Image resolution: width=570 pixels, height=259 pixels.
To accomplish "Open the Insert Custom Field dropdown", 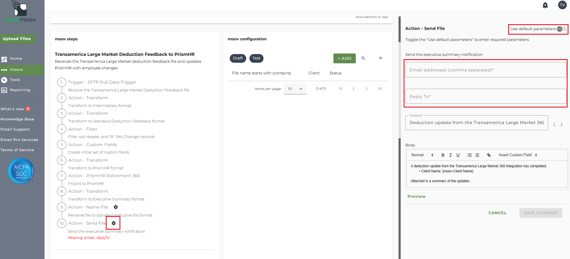I will [x=518, y=155].
